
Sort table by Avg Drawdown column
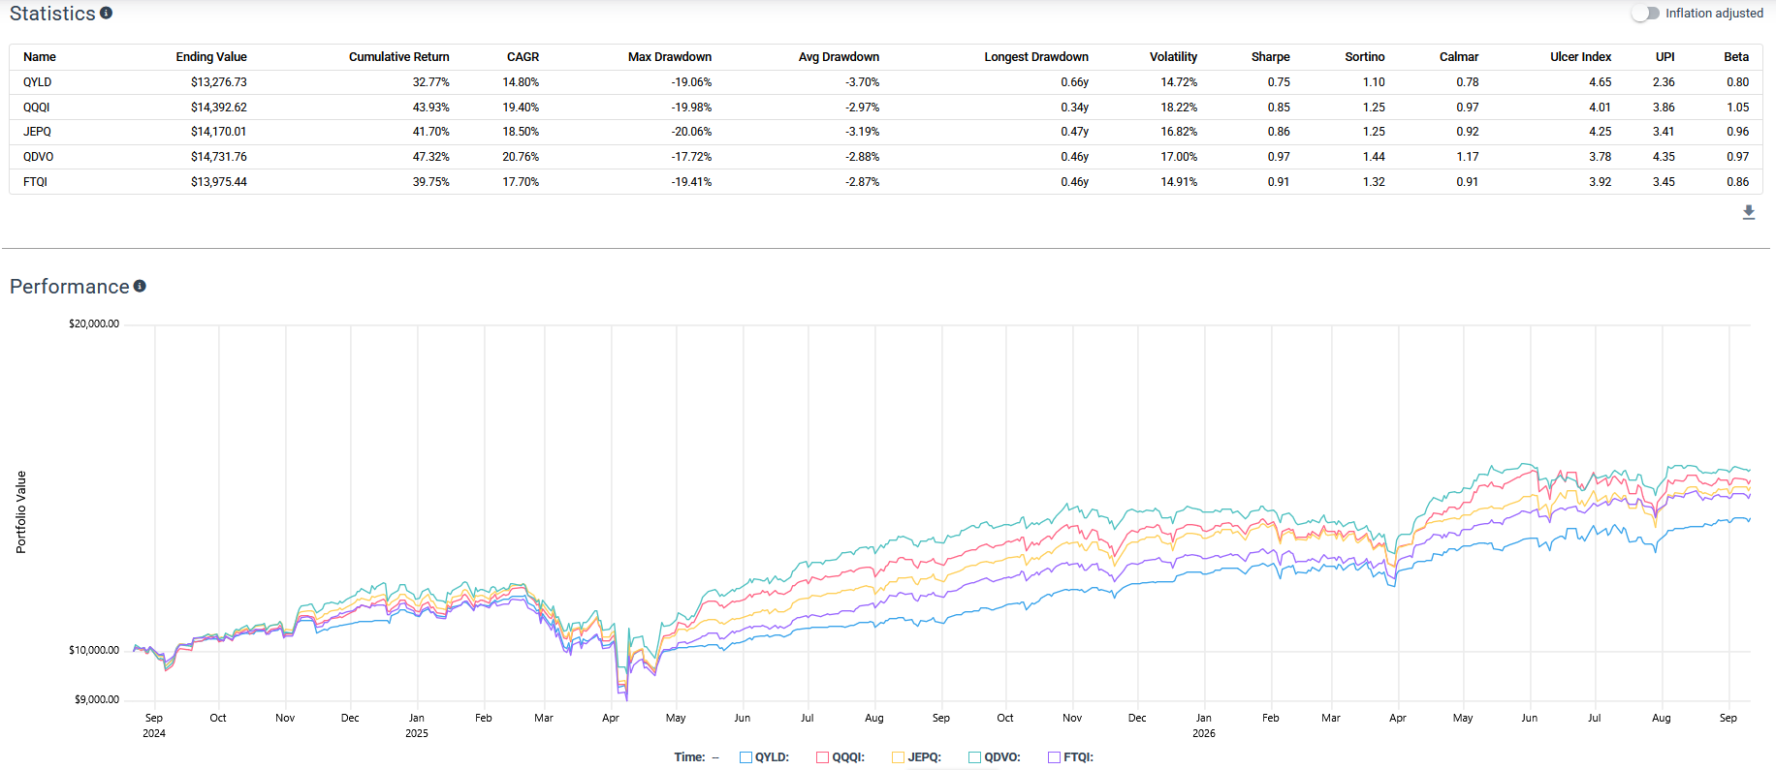coord(839,57)
